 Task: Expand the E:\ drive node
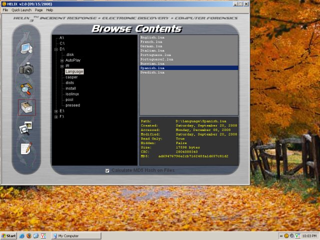tap(56, 111)
